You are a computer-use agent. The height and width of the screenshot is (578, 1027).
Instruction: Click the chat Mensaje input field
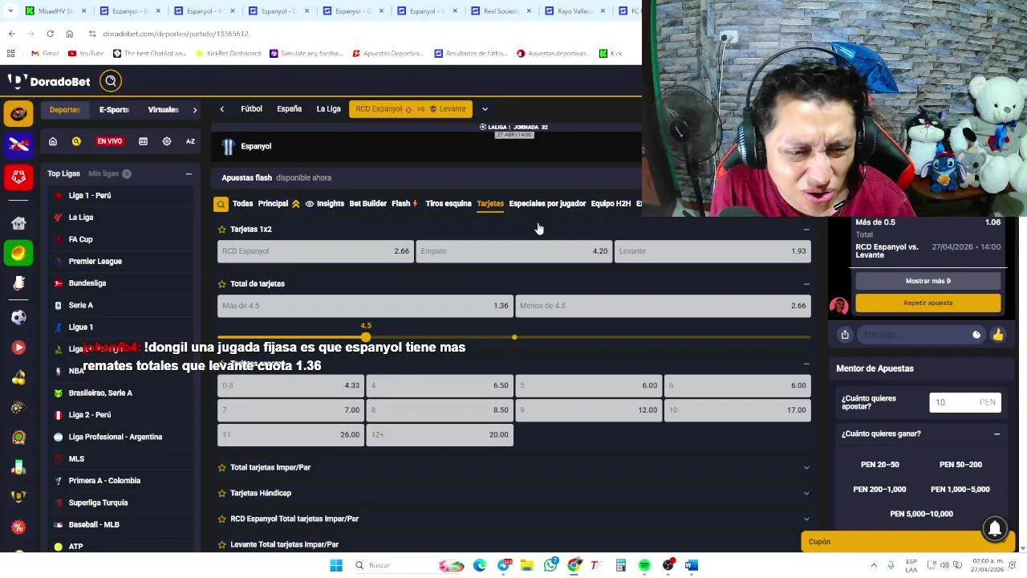point(919,335)
